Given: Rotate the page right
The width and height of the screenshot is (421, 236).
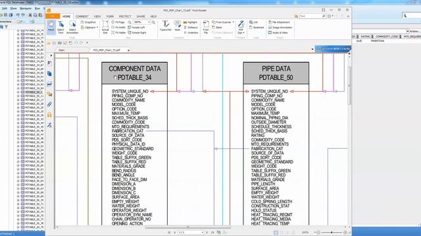Looking at the screenshot, I should (x=137, y=33).
